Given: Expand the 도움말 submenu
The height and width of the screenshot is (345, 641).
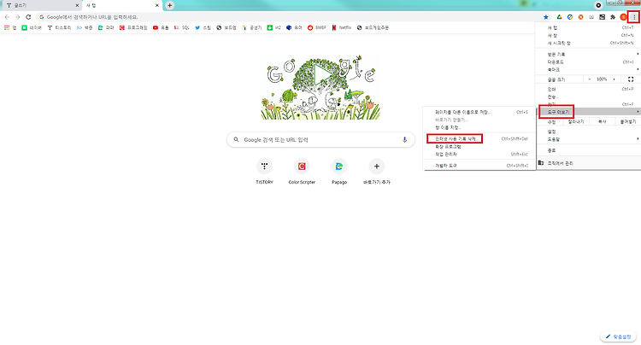Looking at the screenshot, I should [587, 139].
